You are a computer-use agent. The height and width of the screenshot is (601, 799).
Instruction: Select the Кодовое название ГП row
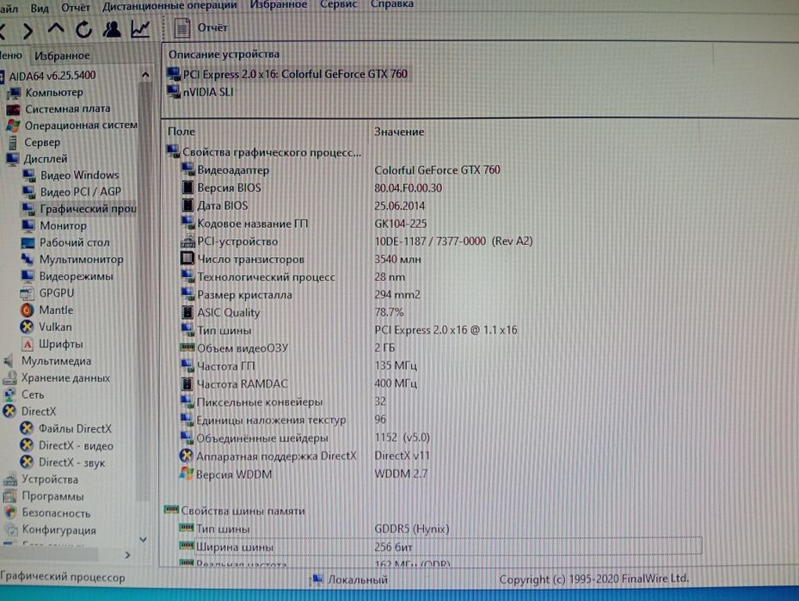(304, 224)
